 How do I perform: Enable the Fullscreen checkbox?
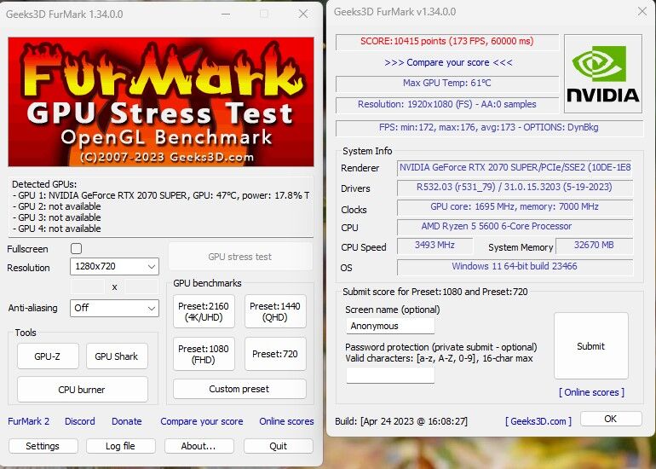[x=76, y=249]
